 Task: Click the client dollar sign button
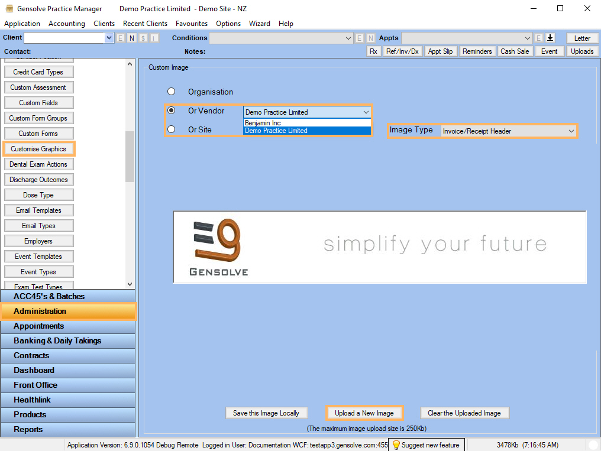point(143,38)
